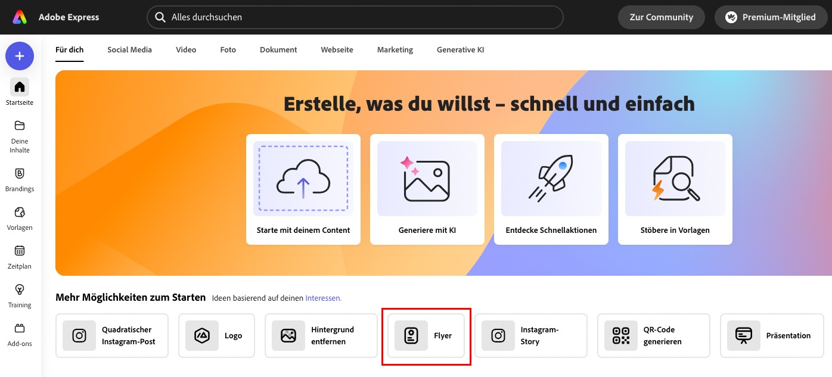The image size is (832, 377).
Task: Click the Zur Community button
Action: tap(661, 17)
